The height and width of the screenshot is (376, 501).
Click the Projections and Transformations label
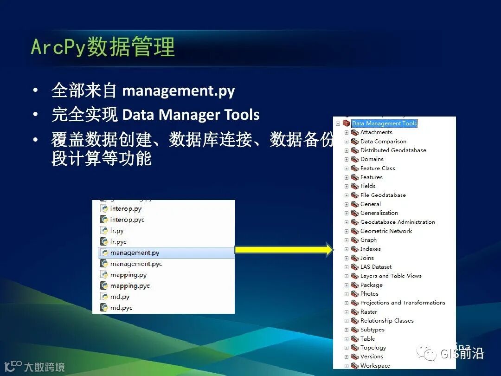(x=403, y=303)
